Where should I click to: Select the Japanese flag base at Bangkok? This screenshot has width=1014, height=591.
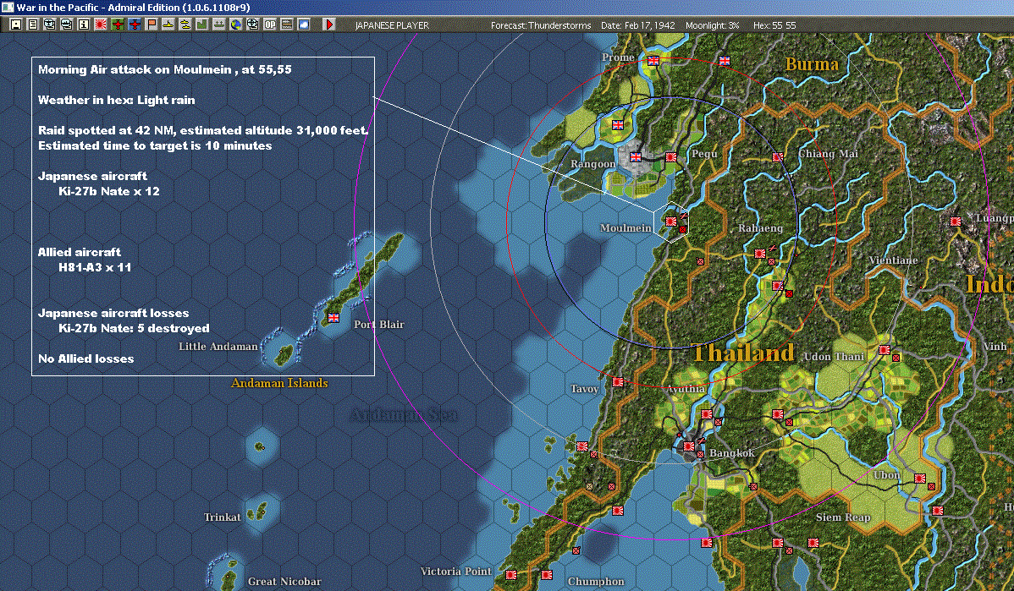point(689,446)
